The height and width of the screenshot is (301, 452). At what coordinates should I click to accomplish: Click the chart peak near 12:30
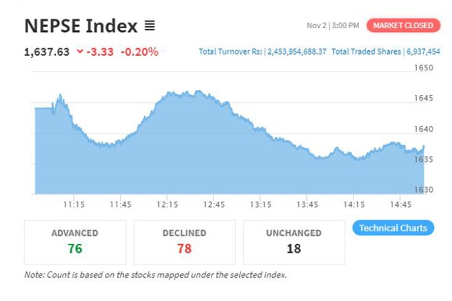(195, 92)
